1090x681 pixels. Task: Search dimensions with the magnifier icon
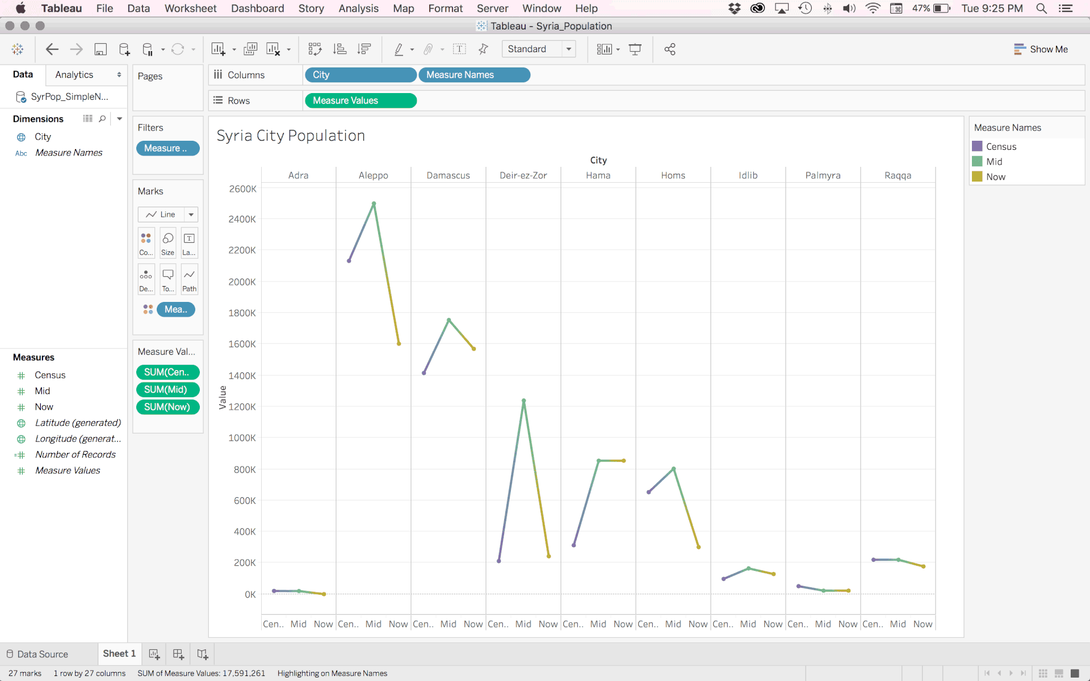click(x=102, y=119)
